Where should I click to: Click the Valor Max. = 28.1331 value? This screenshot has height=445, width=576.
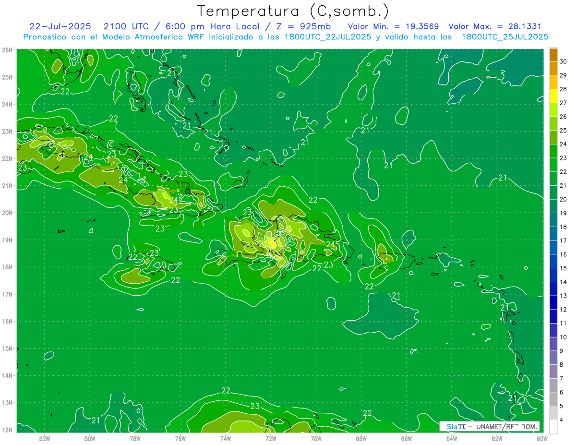495,26
